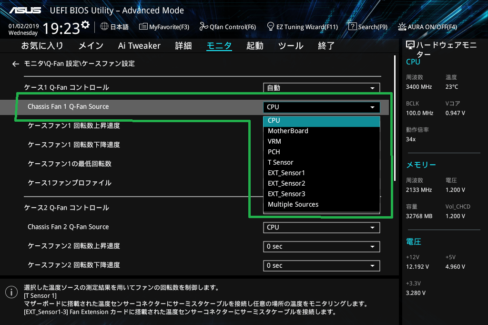Viewport: 488px width, 325px height.
Task: Click the ケースファン1の最低回転数 label
Action: coord(70,164)
